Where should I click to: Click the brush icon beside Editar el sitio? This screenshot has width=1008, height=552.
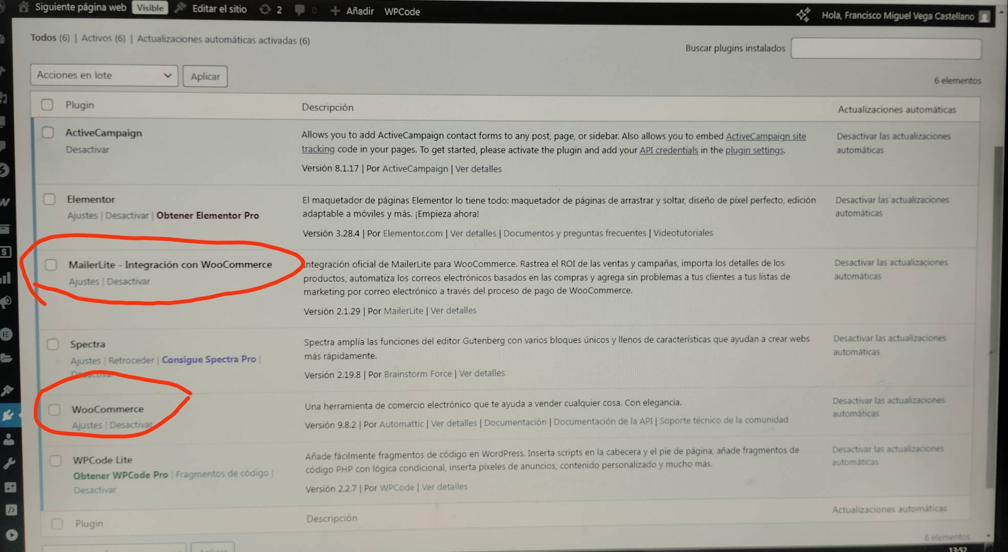click(180, 8)
